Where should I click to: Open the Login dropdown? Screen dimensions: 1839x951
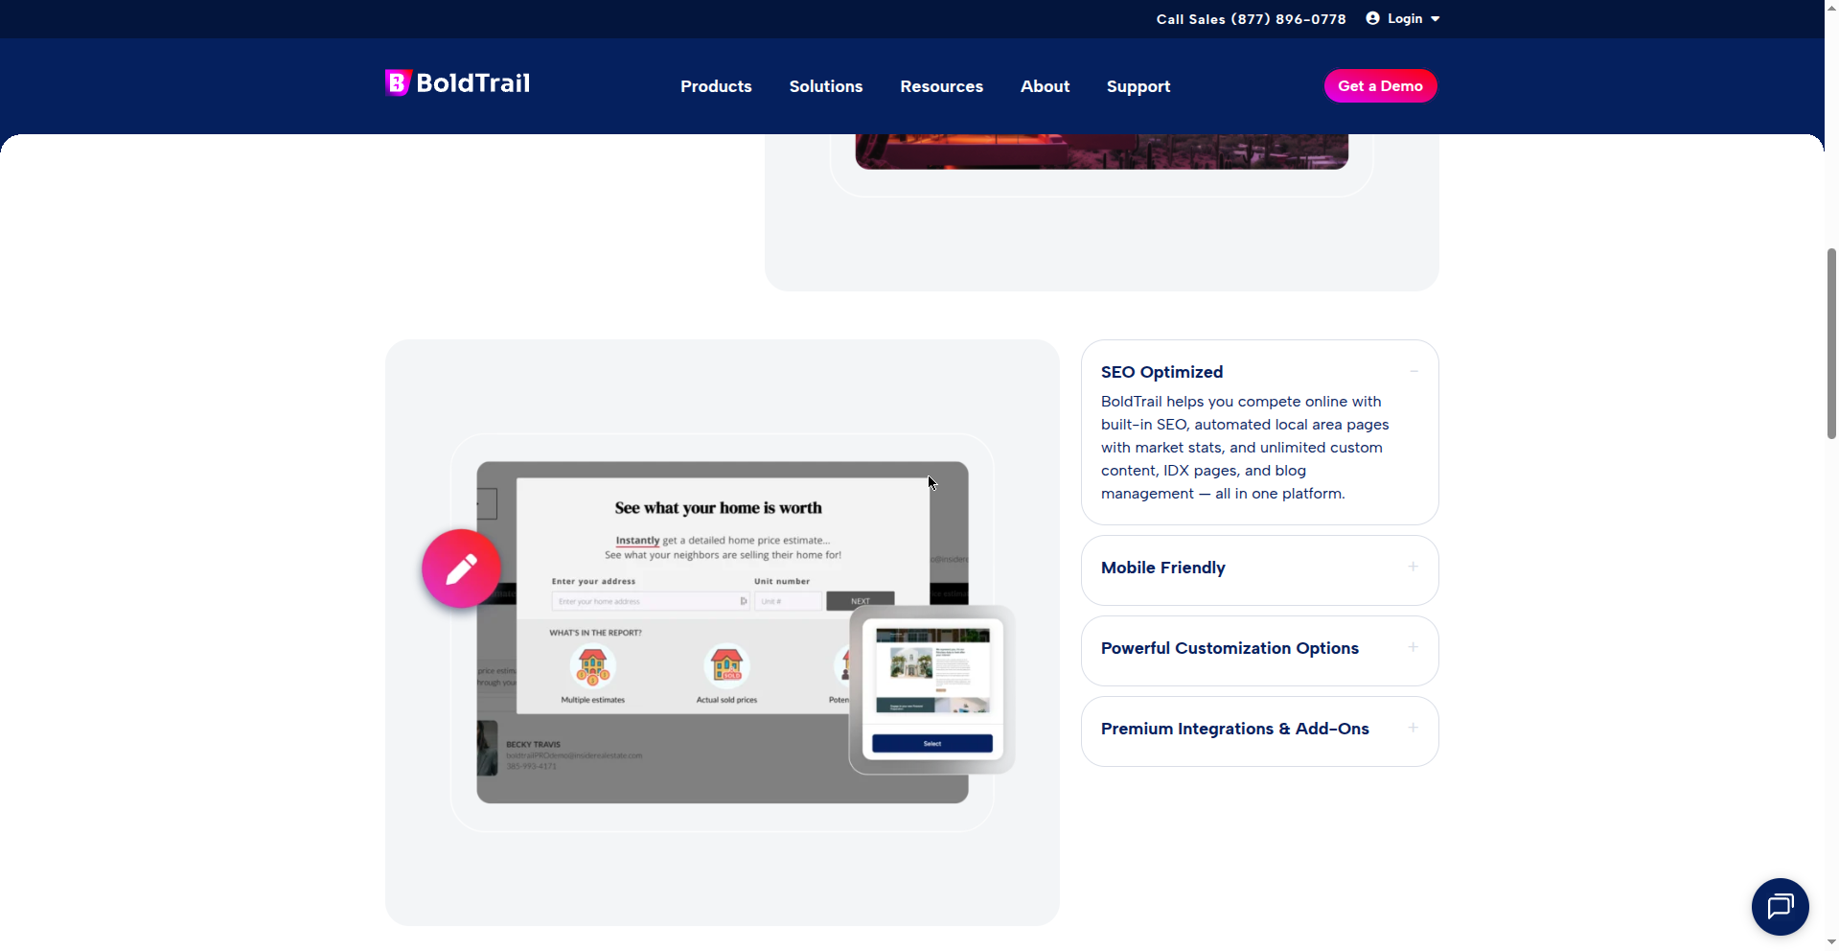[1403, 18]
